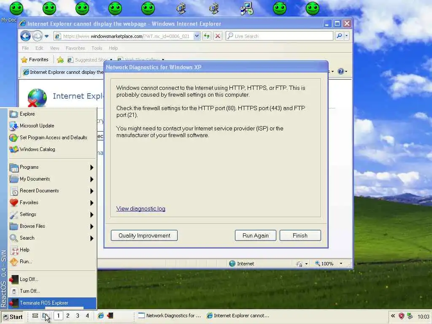Open the Help menu in Internet Explorer

[x=113, y=48]
